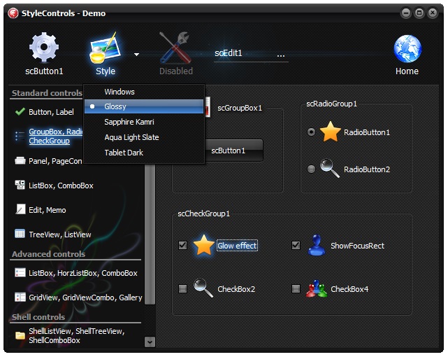Click the Style painting icon

click(x=105, y=48)
